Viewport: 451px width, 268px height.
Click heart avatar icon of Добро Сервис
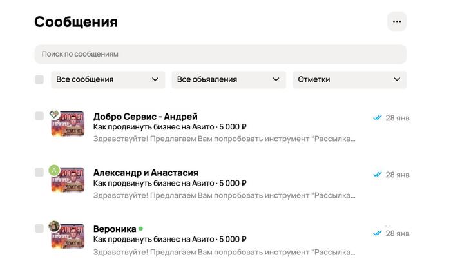[x=54, y=115]
